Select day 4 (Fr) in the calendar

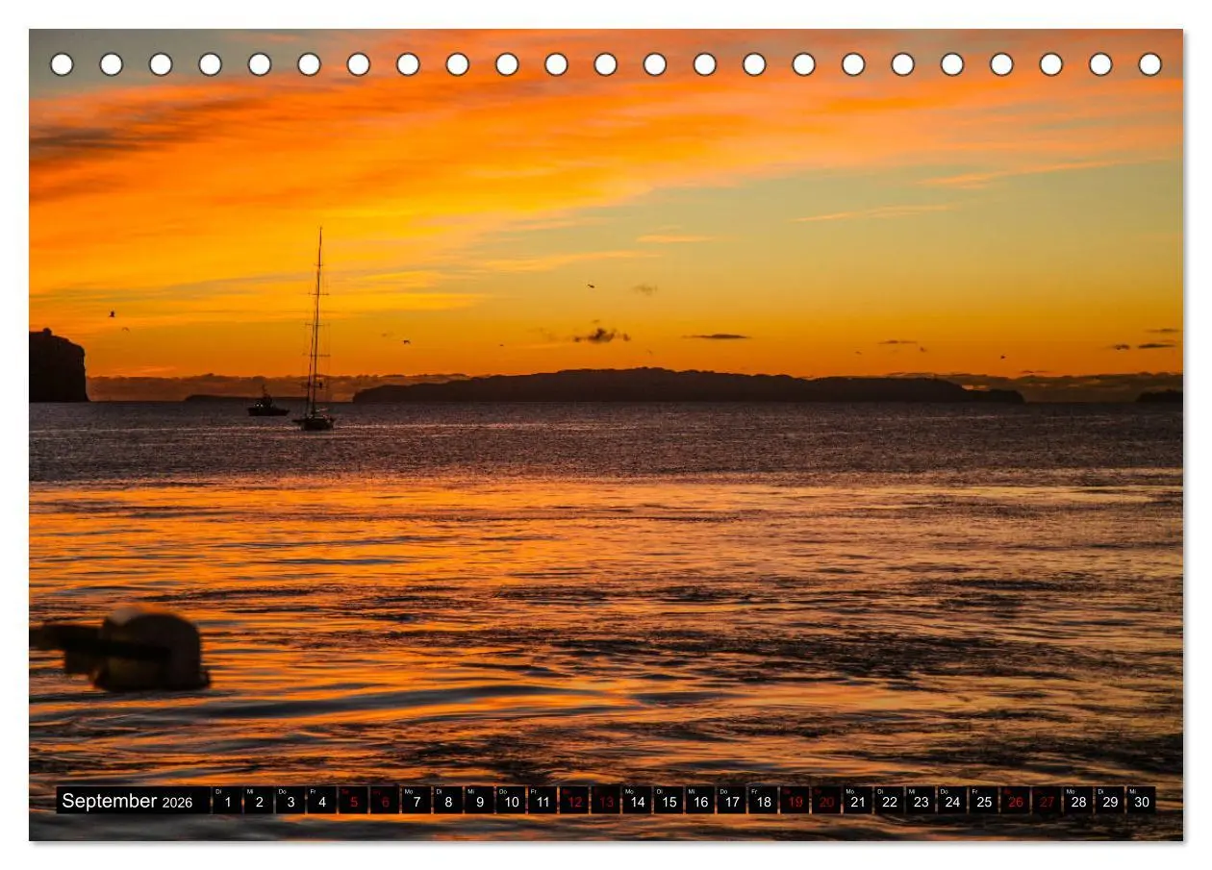point(321,801)
